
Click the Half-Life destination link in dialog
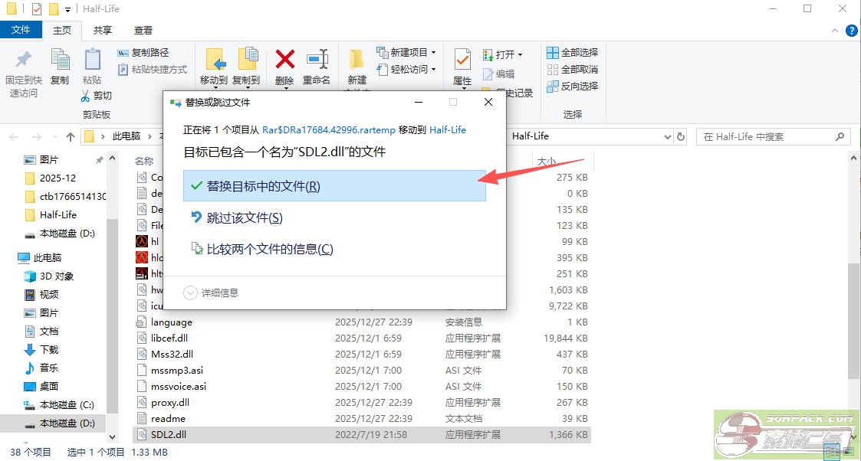click(x=448, y=130)
